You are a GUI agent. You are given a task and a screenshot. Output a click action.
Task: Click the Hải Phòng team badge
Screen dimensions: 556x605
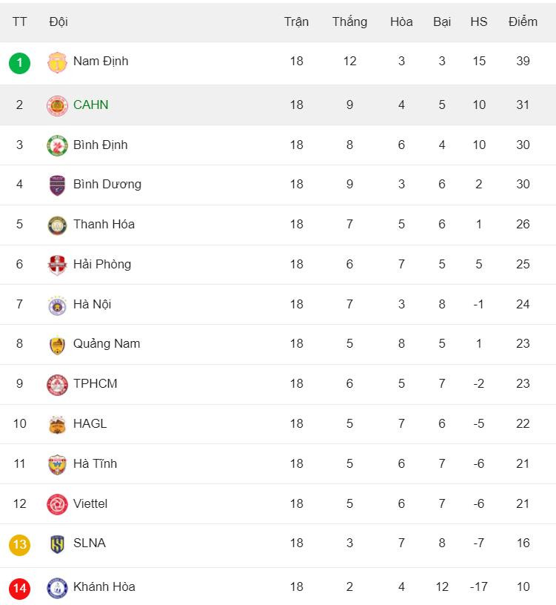click(x=57, y=265)
